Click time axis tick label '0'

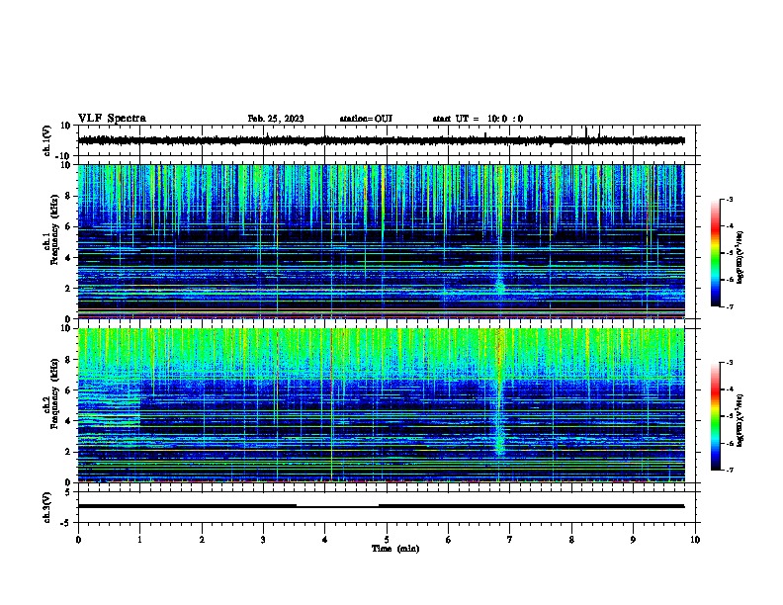[78, 540]
